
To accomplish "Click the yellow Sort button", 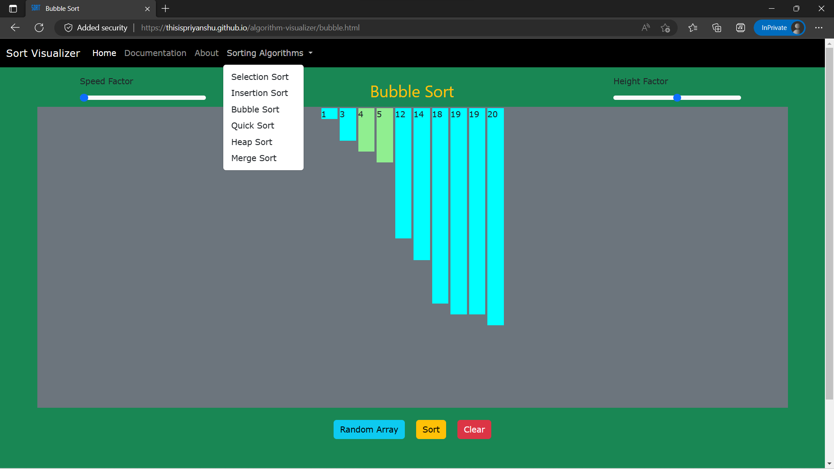I will tap(431, 429).
